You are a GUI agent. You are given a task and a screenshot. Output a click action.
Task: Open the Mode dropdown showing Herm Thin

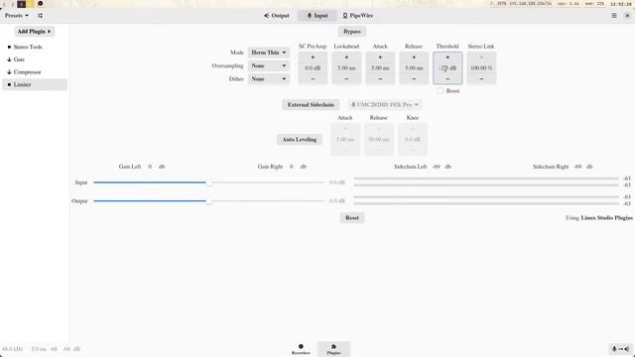click(269, 53)
